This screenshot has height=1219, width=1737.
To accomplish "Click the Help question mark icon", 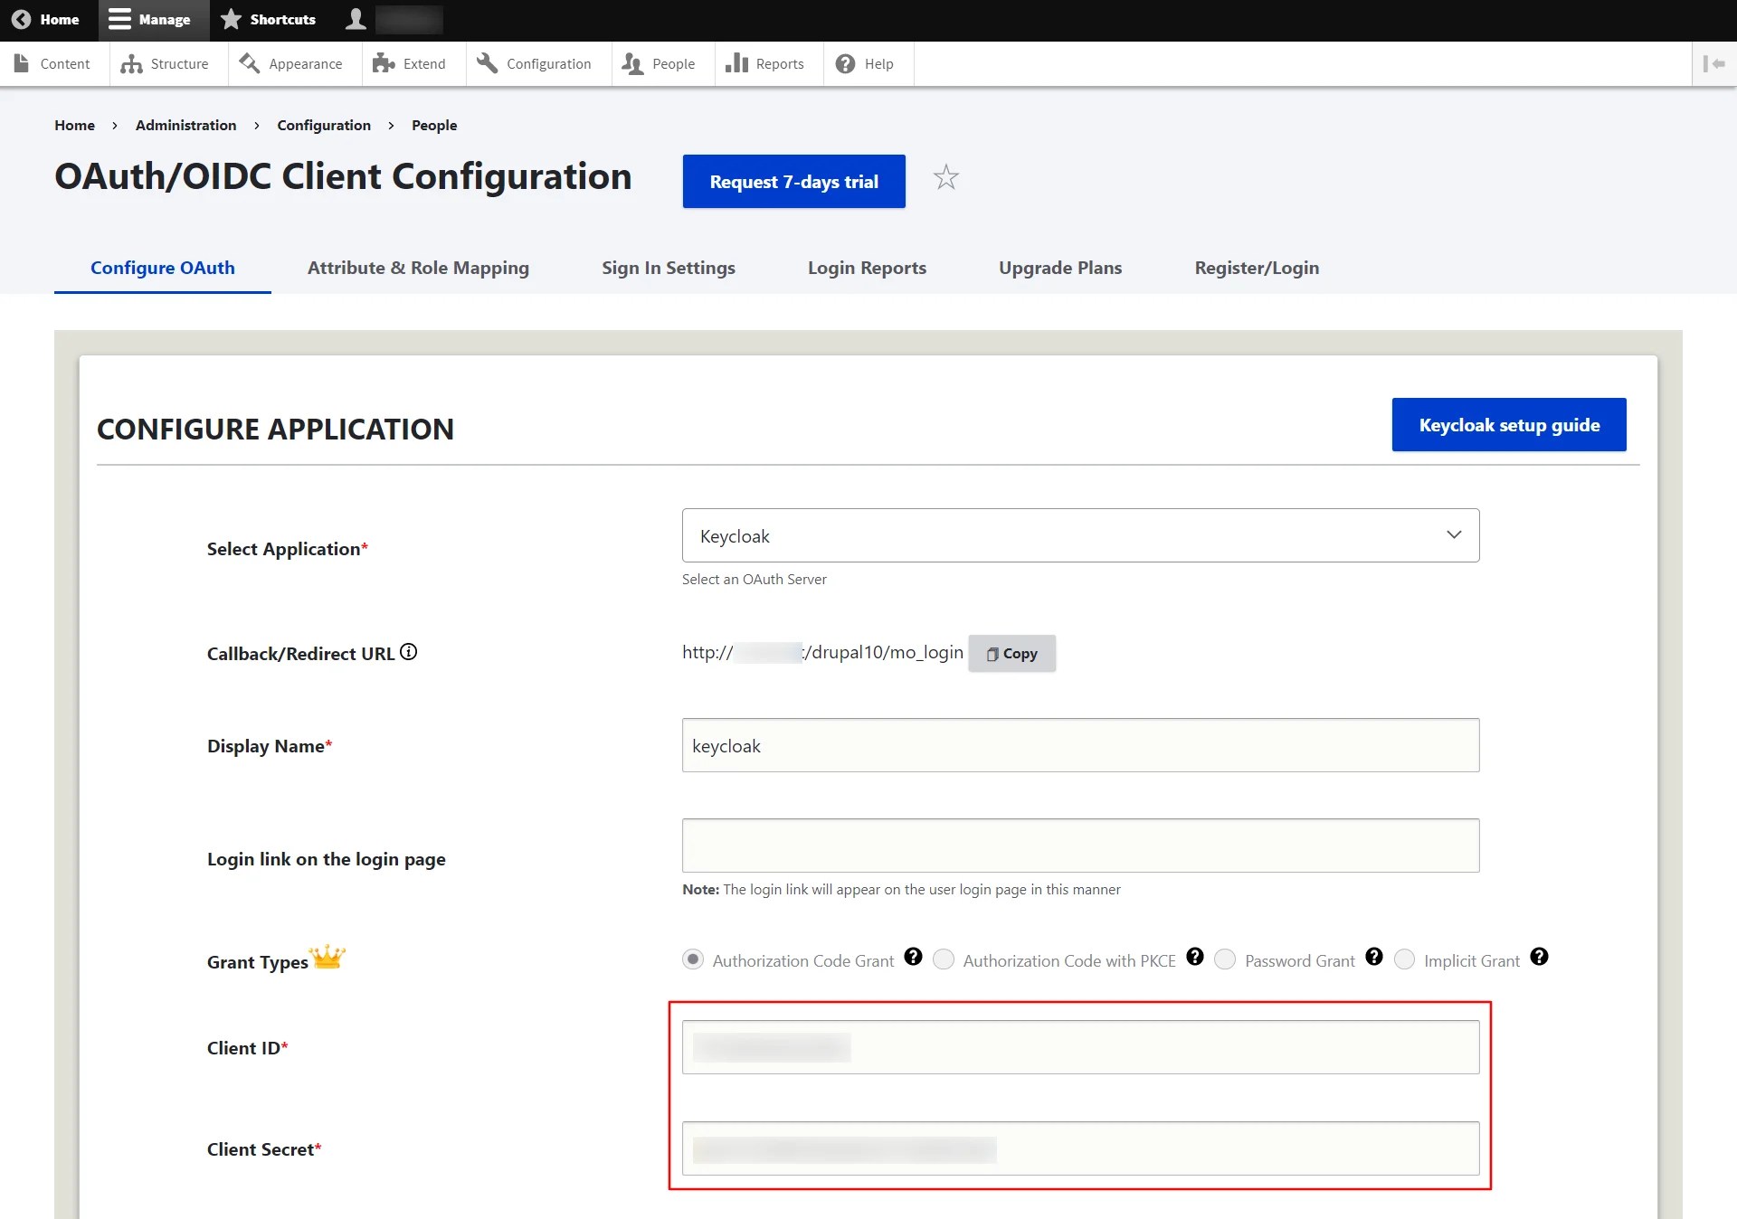I will tap(844, 63).
